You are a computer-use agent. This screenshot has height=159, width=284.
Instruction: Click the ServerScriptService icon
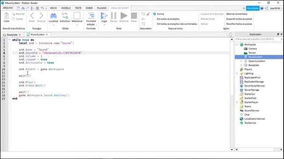click(x=241, y=86)
